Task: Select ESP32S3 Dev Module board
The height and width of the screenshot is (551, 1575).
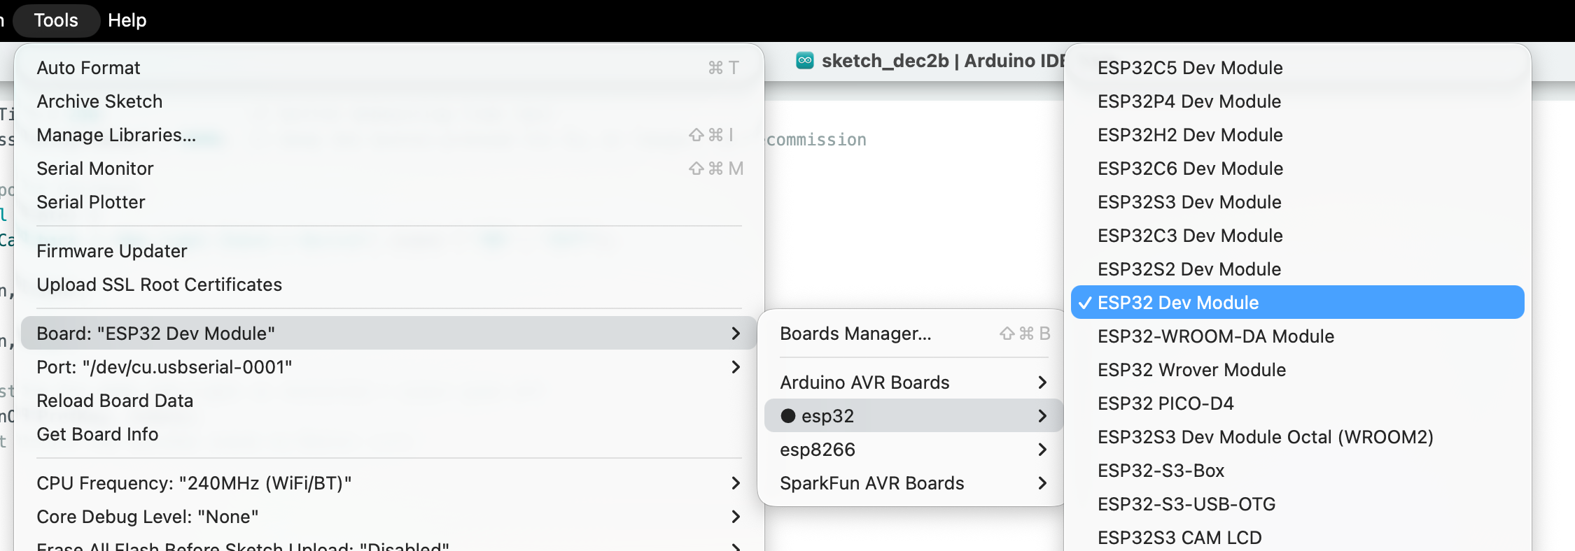Action: (1189, 202)
